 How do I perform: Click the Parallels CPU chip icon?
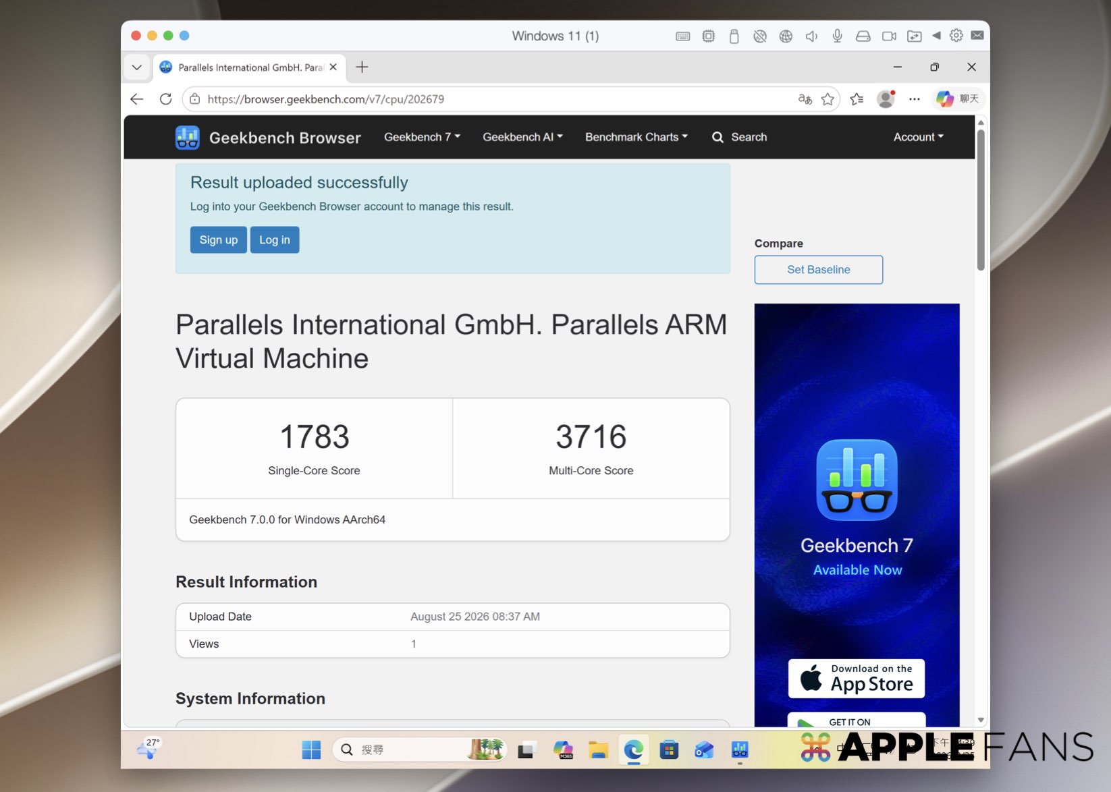(708, 36)
